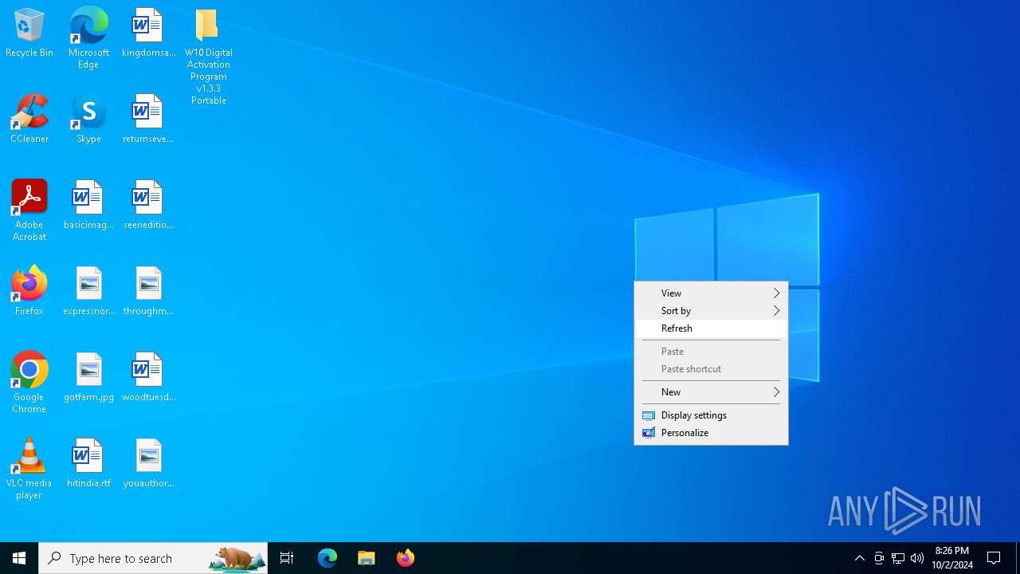Select the seeneditio... Word document icon
This screenshot has height=574, width=1020.
(x=148, y=206)
